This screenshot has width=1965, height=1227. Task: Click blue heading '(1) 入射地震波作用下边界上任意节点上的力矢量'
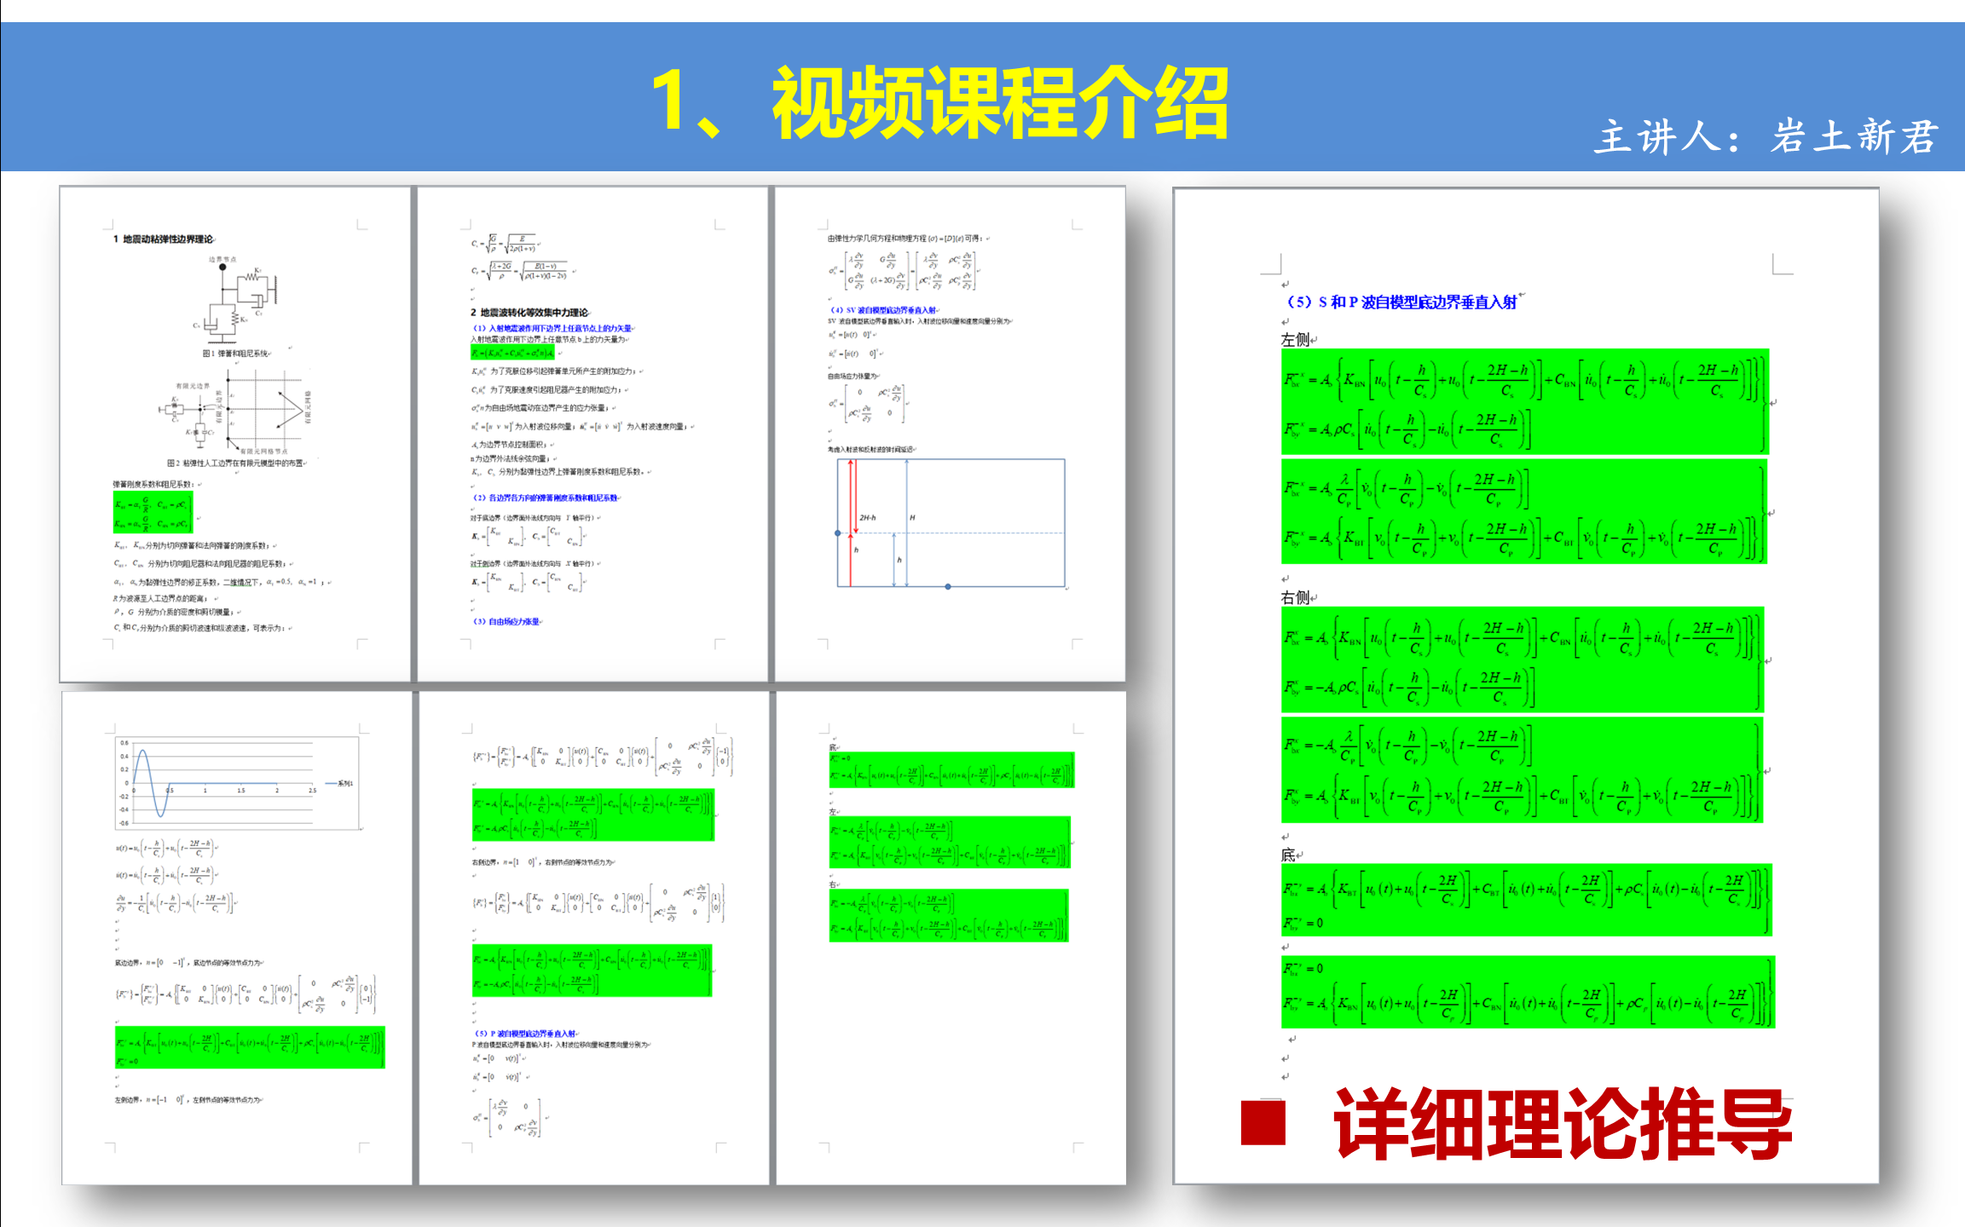[552, 328]
